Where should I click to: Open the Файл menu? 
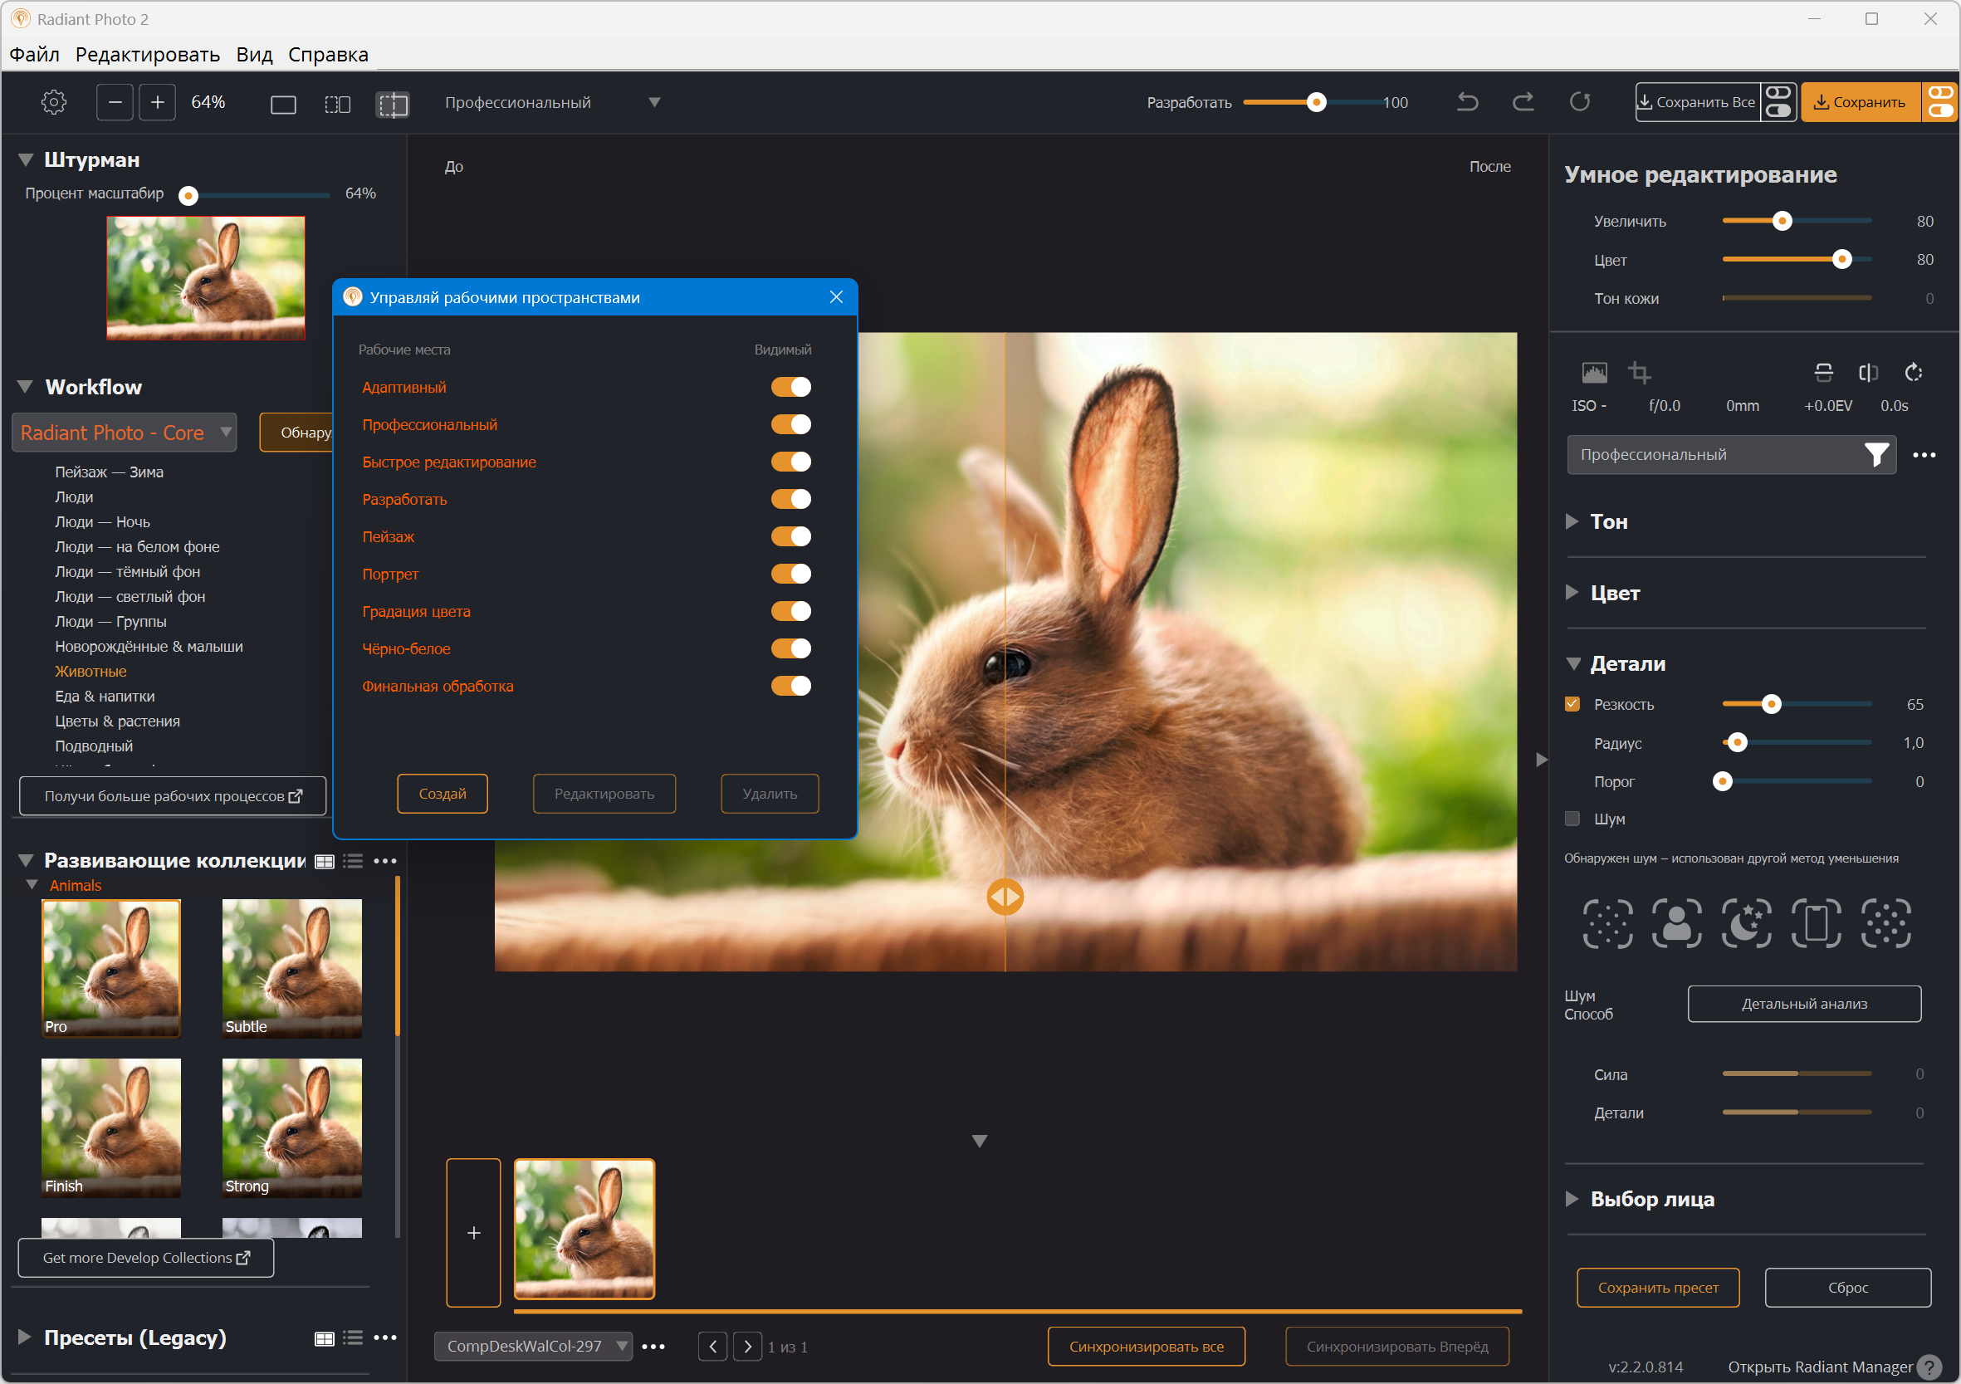(34, 55)
